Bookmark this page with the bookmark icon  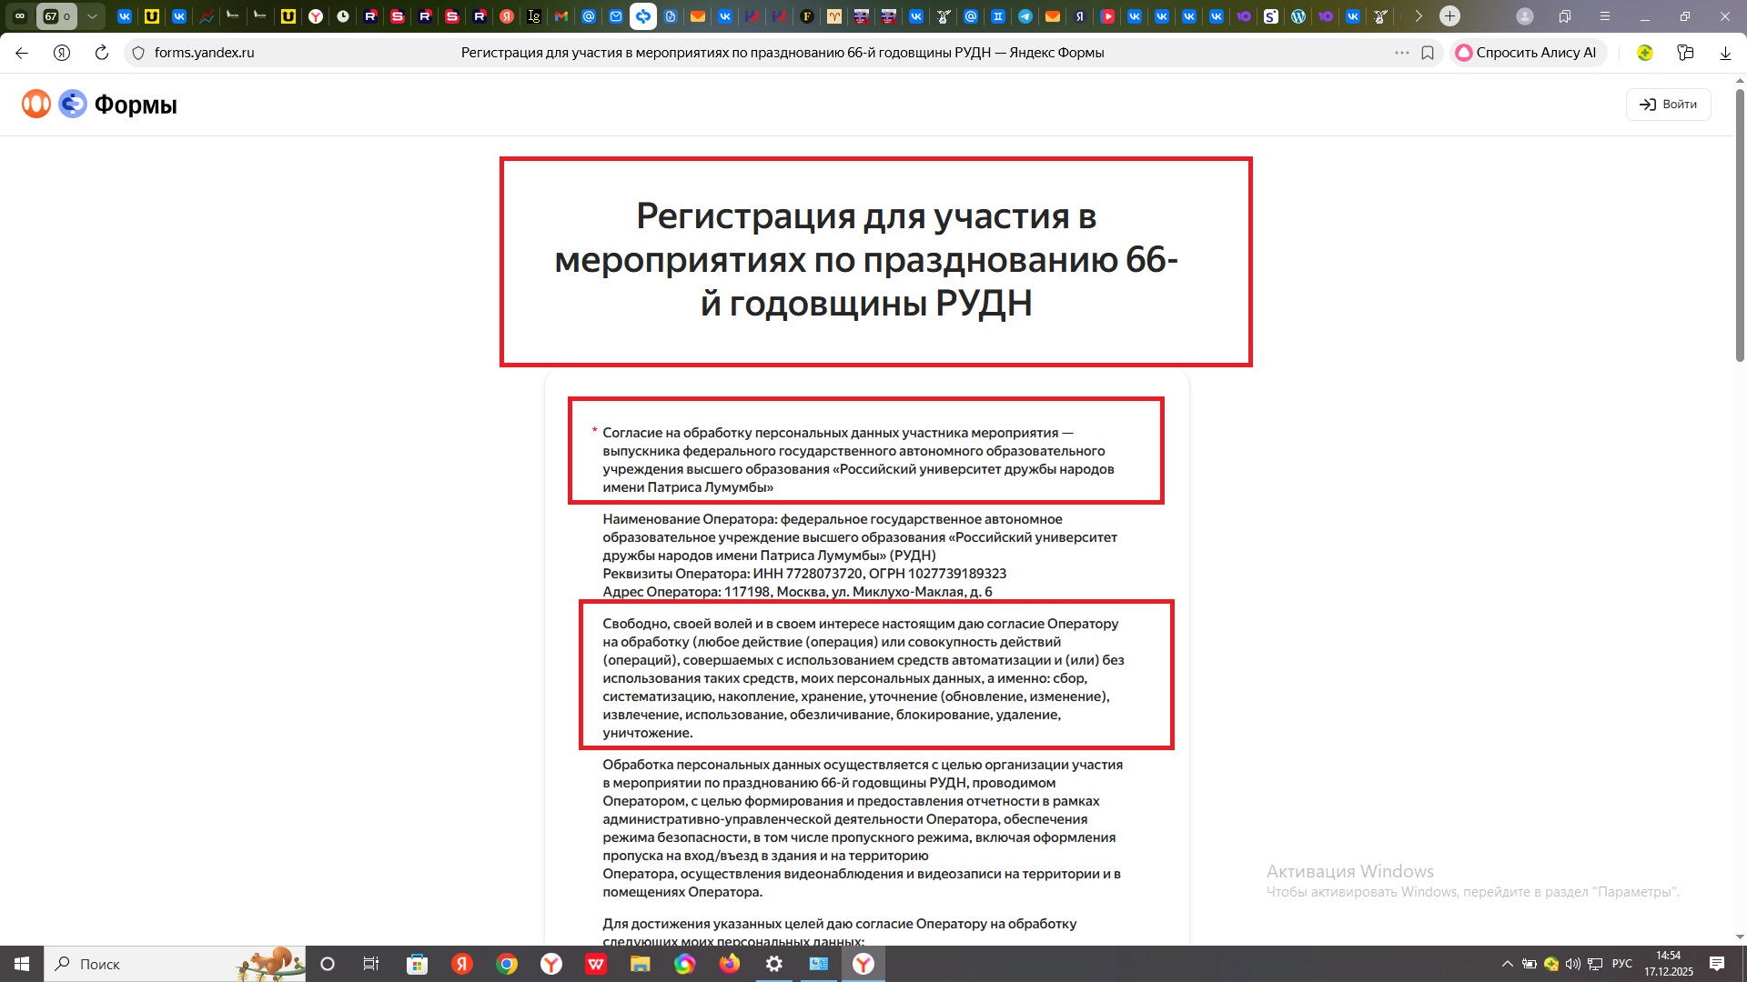[1428, 53]
